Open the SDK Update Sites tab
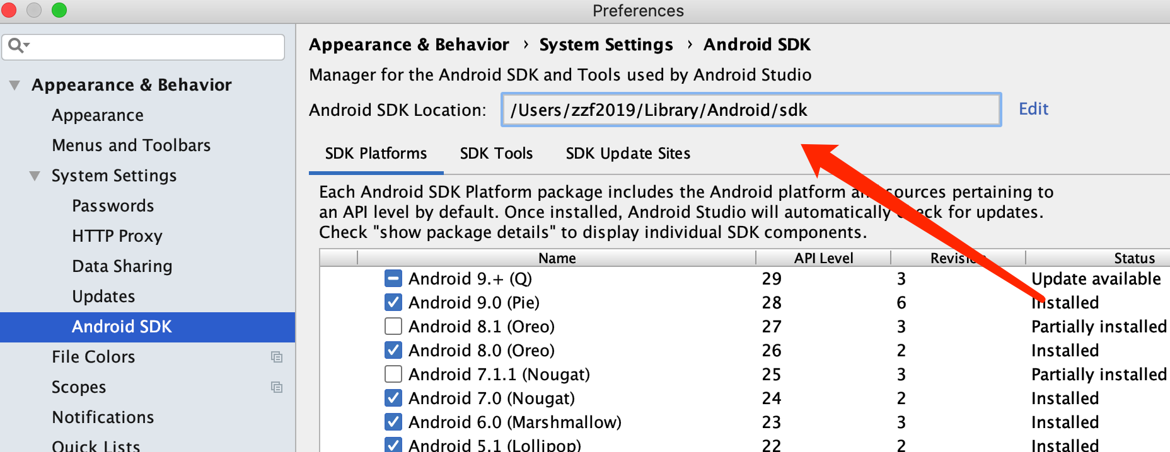 tap(628, 154)
